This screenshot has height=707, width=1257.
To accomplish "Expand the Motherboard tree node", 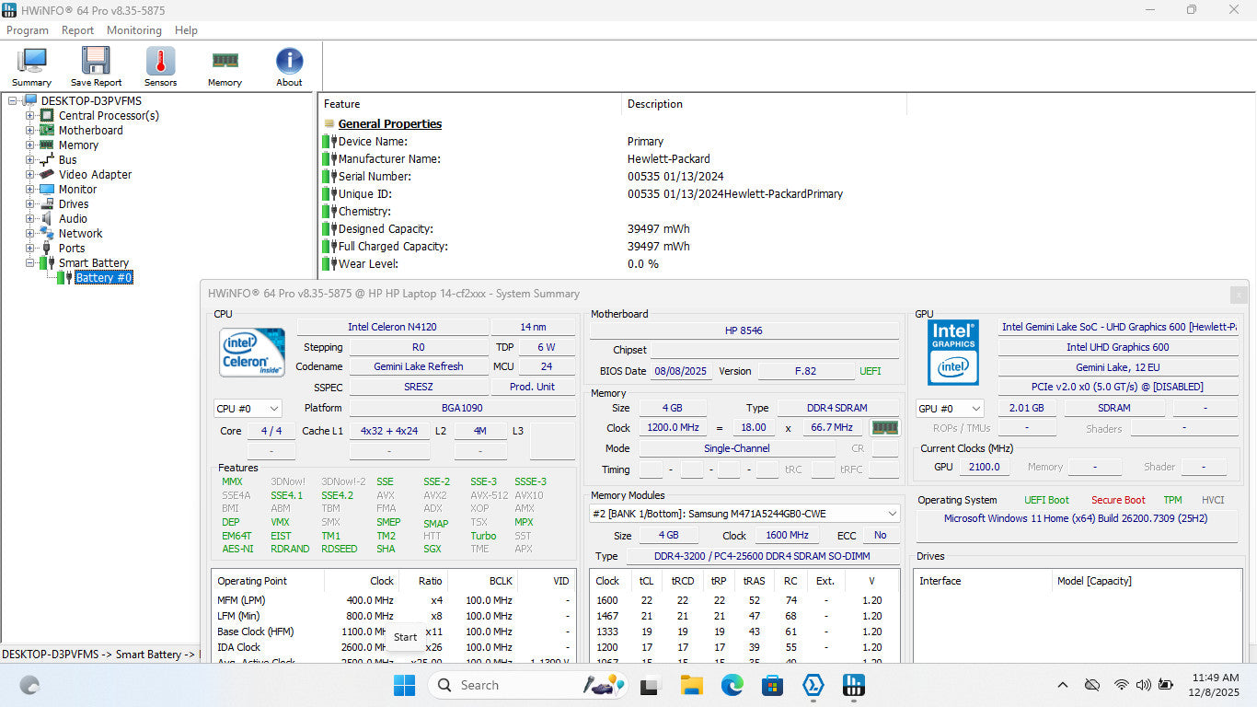I will tap(30, 131).
